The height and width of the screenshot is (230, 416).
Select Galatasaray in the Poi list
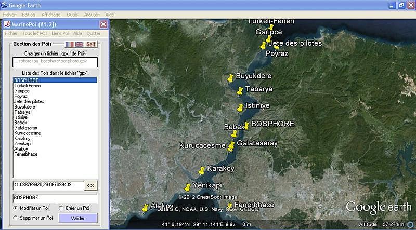[x=55, y=128]
